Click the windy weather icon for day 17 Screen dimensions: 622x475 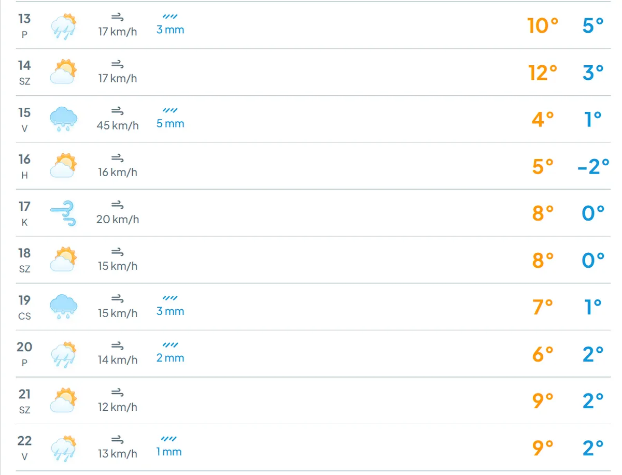coord(63,213)
